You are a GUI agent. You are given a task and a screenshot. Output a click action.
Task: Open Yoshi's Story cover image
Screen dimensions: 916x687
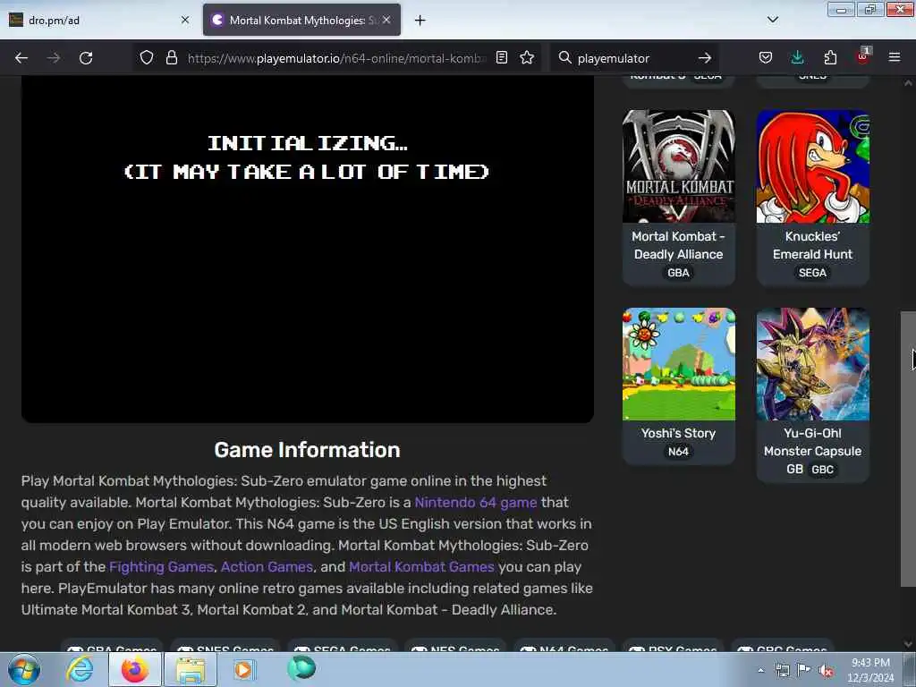coord(679,364)
